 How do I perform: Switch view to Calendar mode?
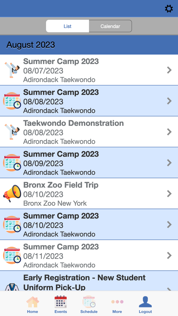coord(110,26)
